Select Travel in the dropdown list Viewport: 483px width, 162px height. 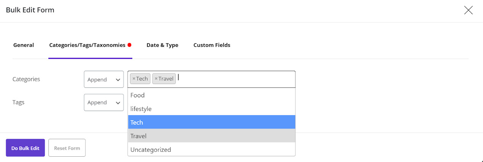212,136
